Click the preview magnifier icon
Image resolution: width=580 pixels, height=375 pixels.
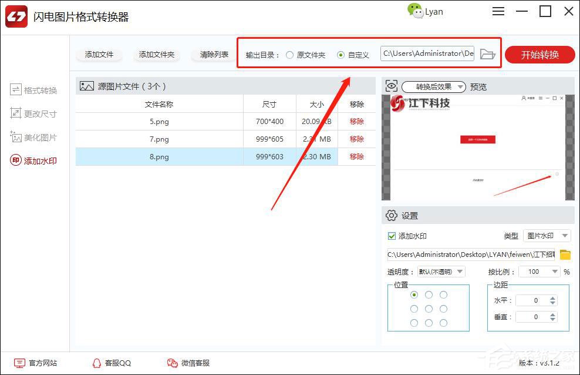[391, 86]
